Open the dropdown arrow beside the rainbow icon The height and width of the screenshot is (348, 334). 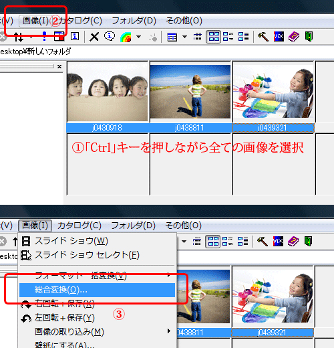click(x=139, y=37)
